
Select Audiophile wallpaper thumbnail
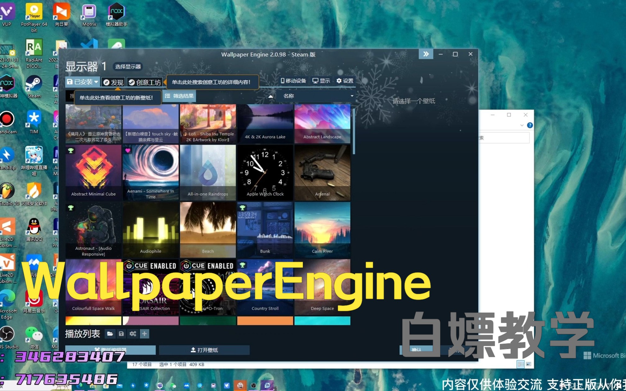(151, 230)
